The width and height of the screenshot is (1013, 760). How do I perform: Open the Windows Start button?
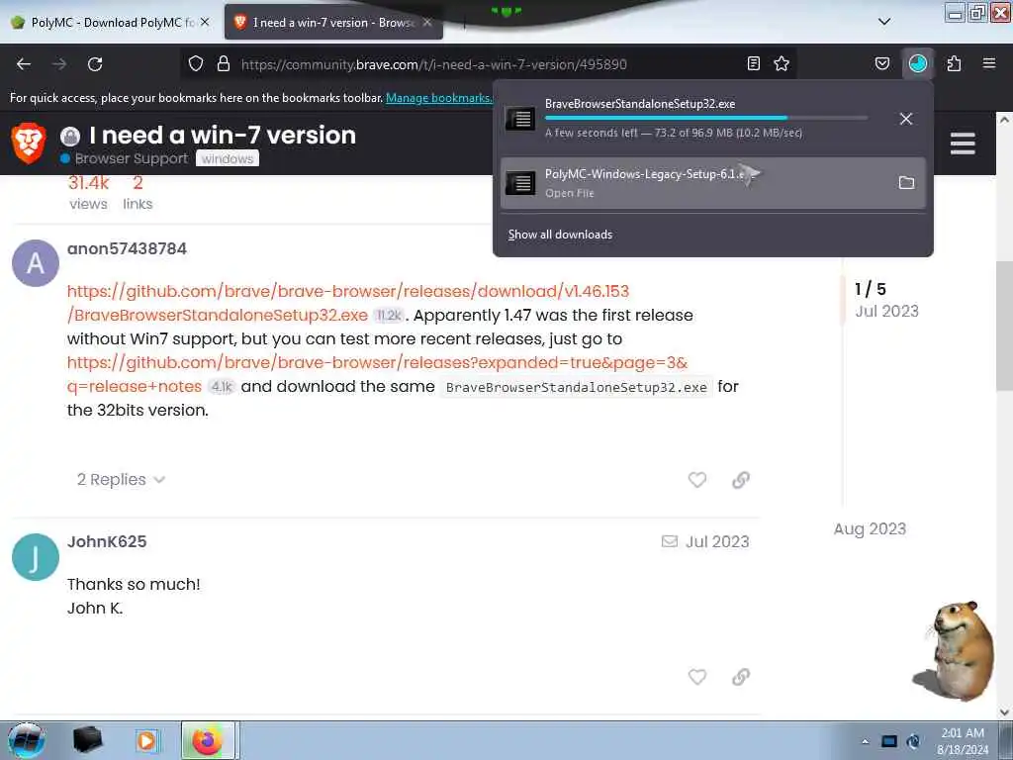coord(27,740)
